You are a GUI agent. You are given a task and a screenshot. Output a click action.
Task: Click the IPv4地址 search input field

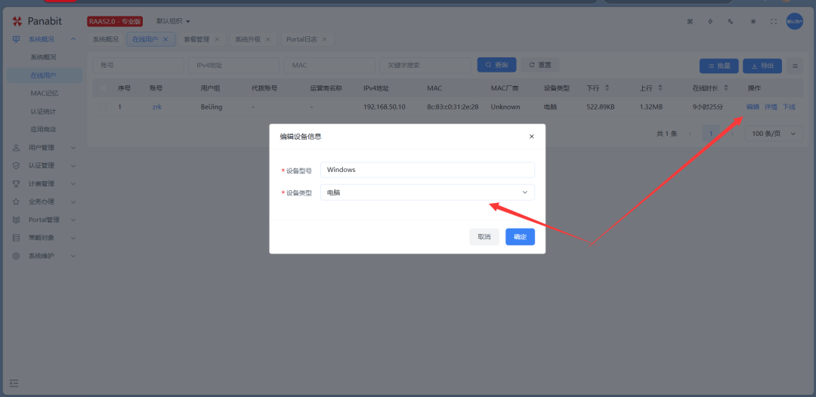pos(233,66)
